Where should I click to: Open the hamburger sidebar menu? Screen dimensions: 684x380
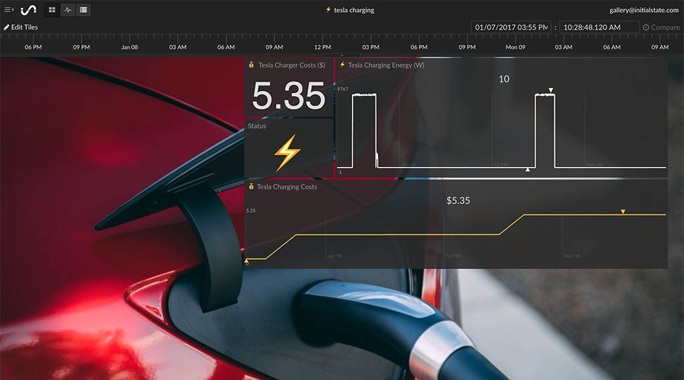click(9, 10)
